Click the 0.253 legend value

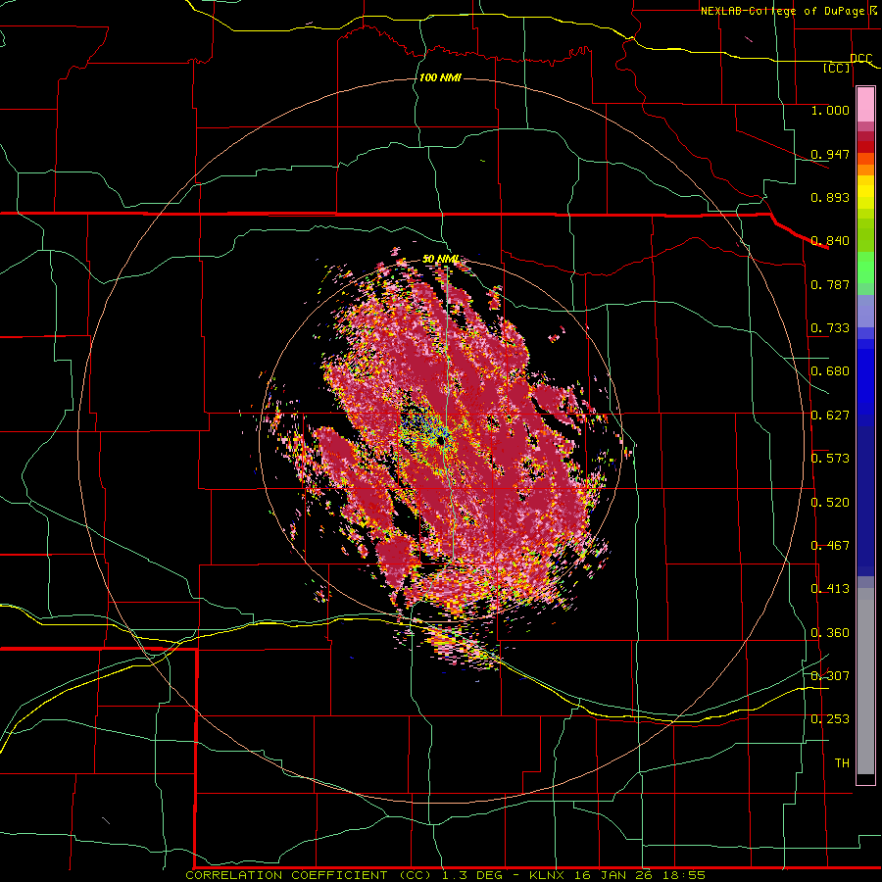click(x=830, y=719)
